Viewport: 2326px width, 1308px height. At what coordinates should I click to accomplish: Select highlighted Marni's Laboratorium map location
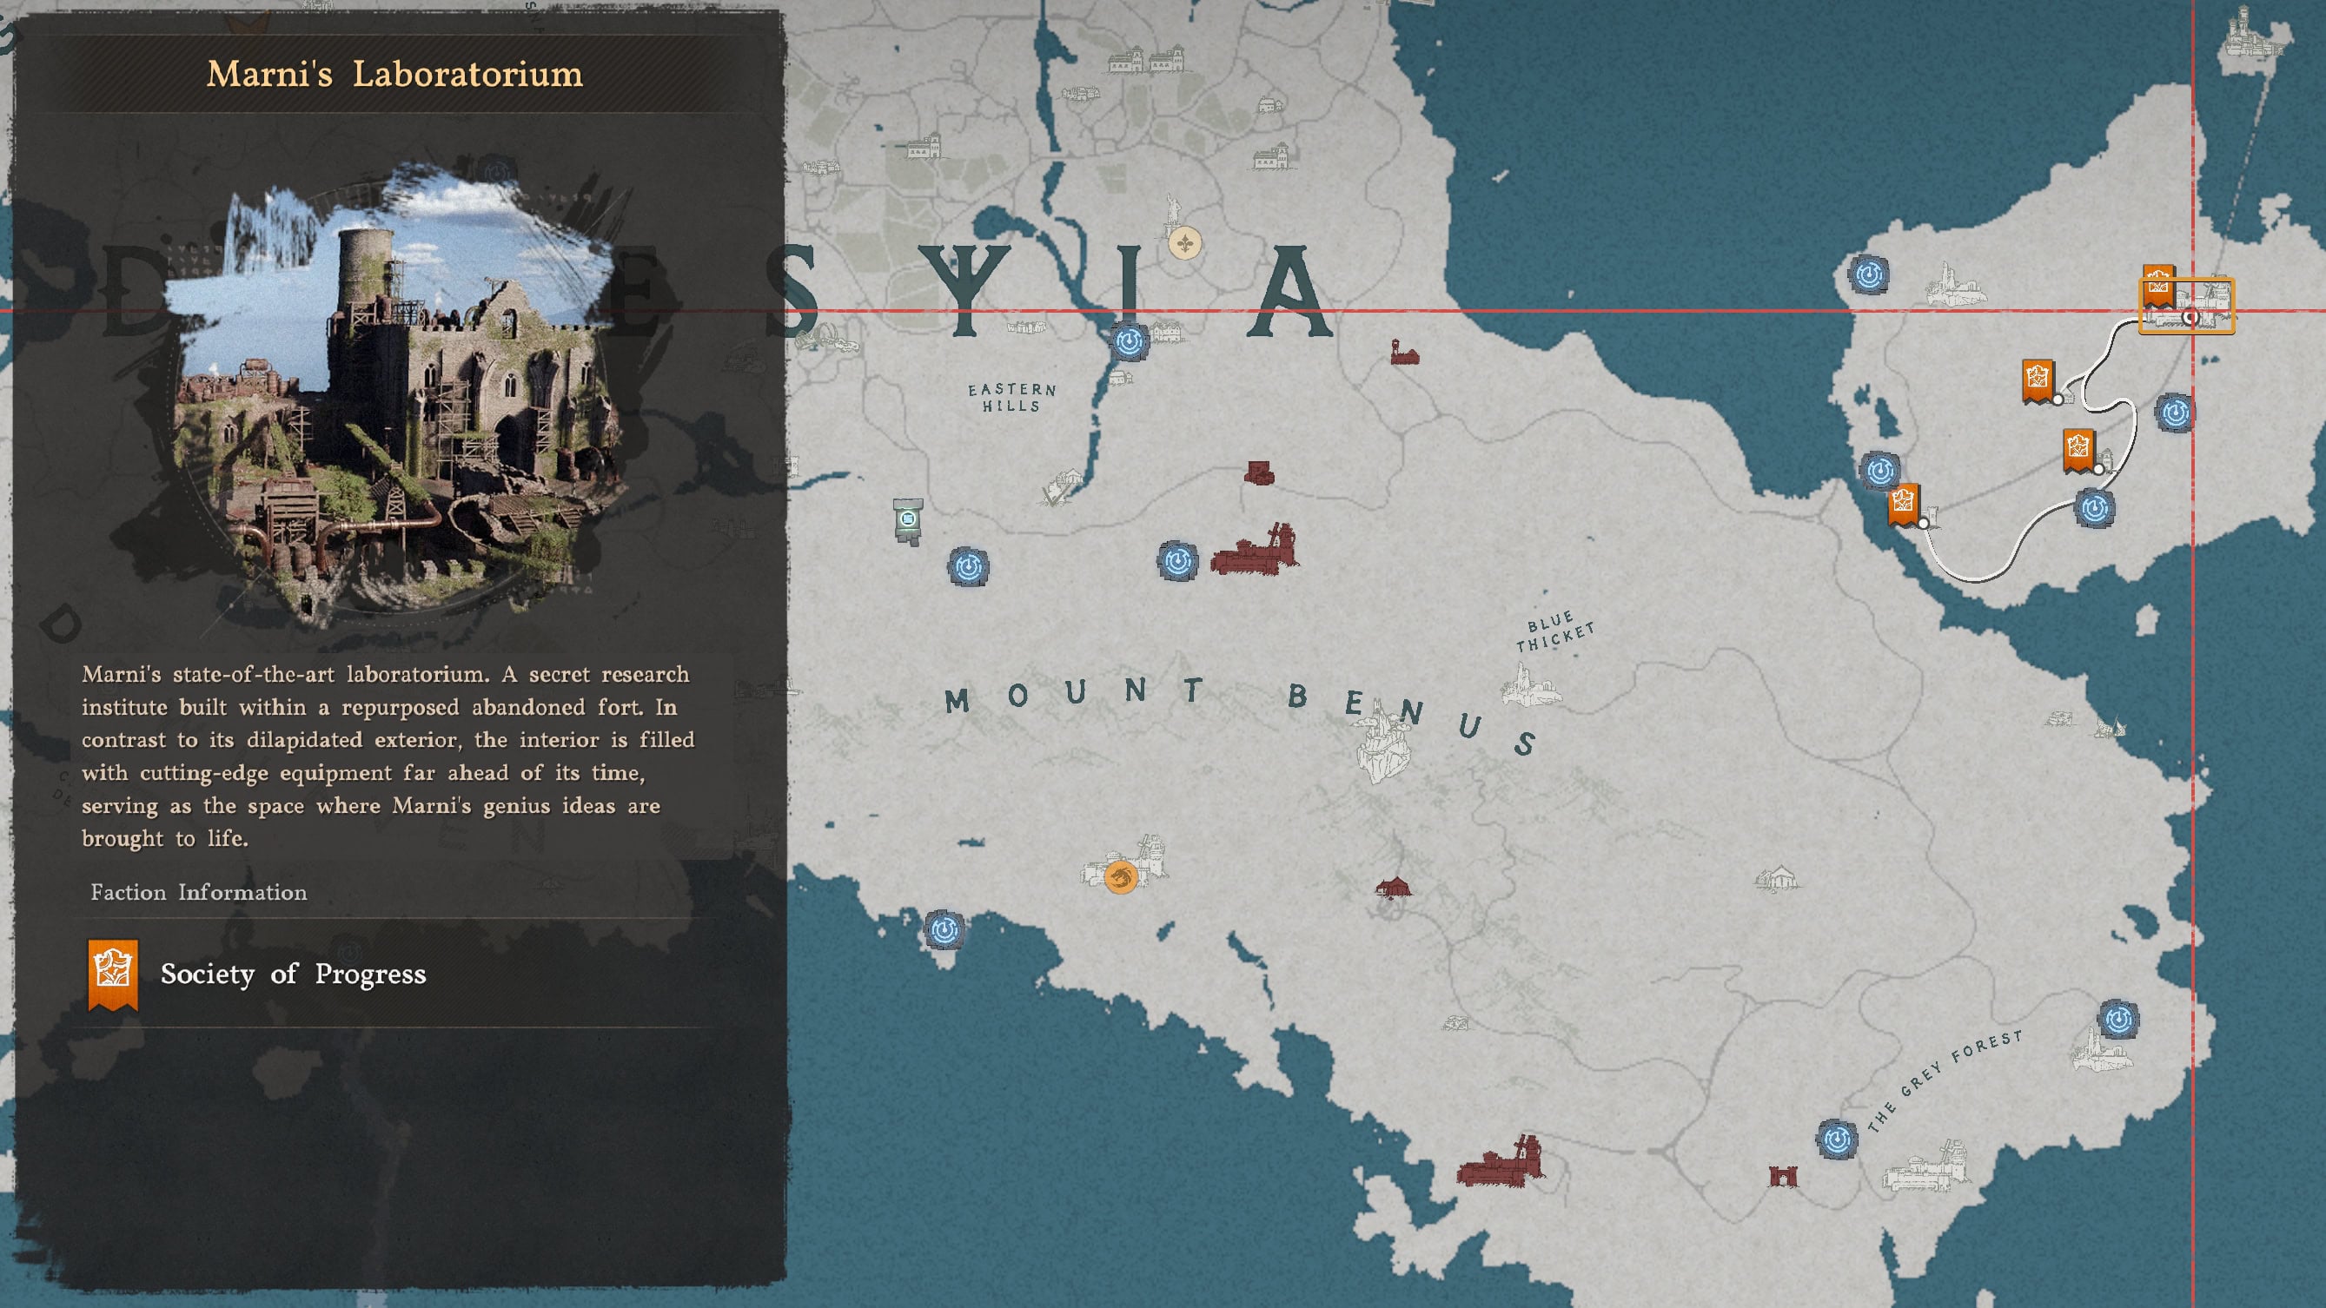[2186, 306]
